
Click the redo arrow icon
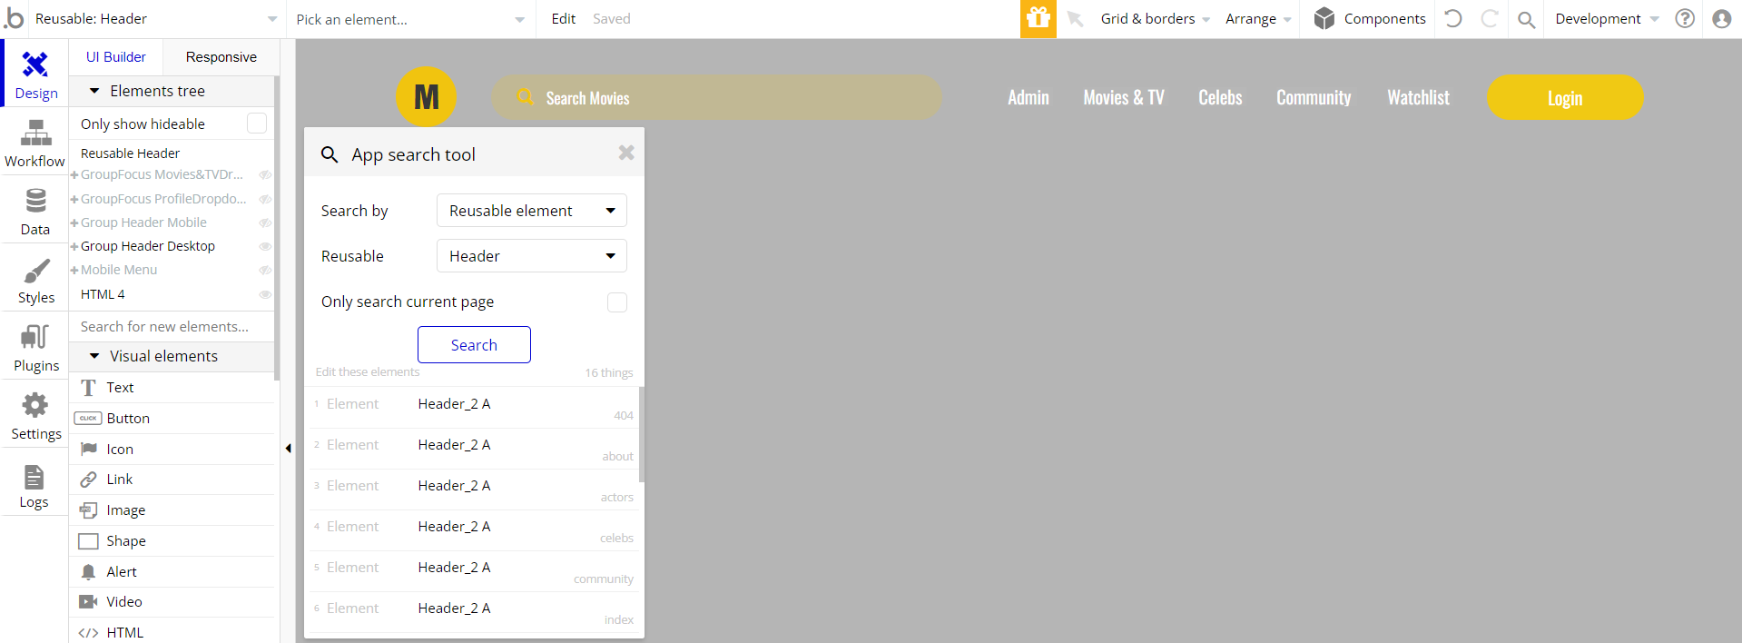[1489, 18]
